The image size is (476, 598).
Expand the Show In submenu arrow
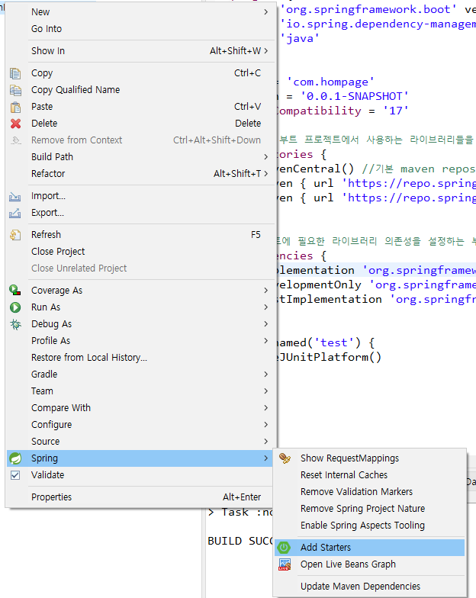[265, 51]
